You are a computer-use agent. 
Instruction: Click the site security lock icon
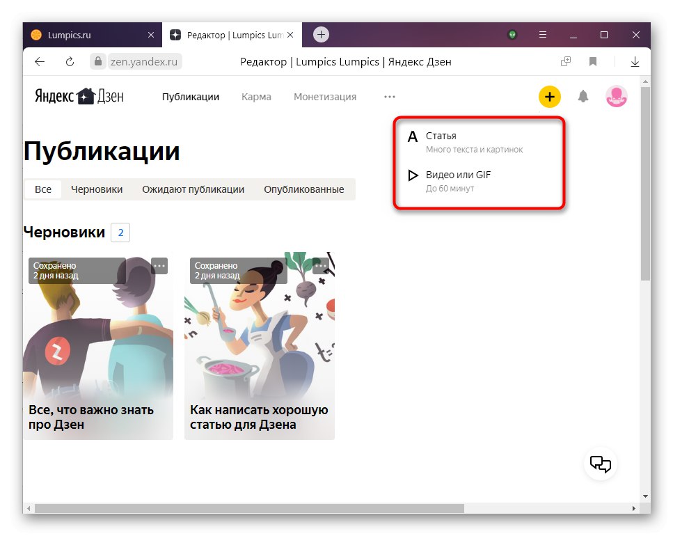pos(98,61)
